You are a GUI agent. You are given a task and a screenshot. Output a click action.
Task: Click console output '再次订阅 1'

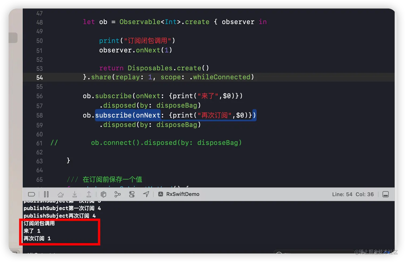pyautogui.click(x=37, y=238)
